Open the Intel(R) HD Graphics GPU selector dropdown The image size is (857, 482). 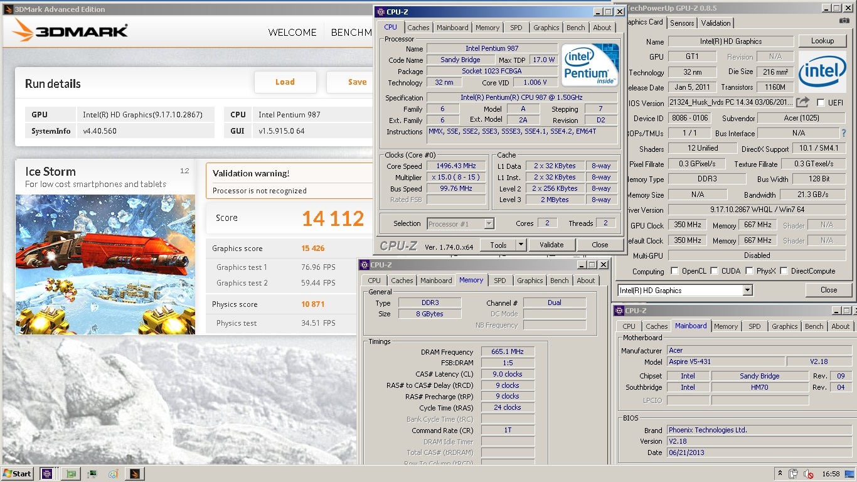coord(747,291)
